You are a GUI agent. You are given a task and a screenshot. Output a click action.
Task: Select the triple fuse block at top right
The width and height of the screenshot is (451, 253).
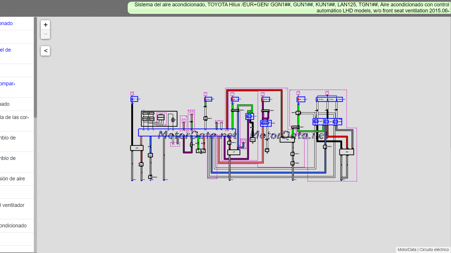click(329, 99)
